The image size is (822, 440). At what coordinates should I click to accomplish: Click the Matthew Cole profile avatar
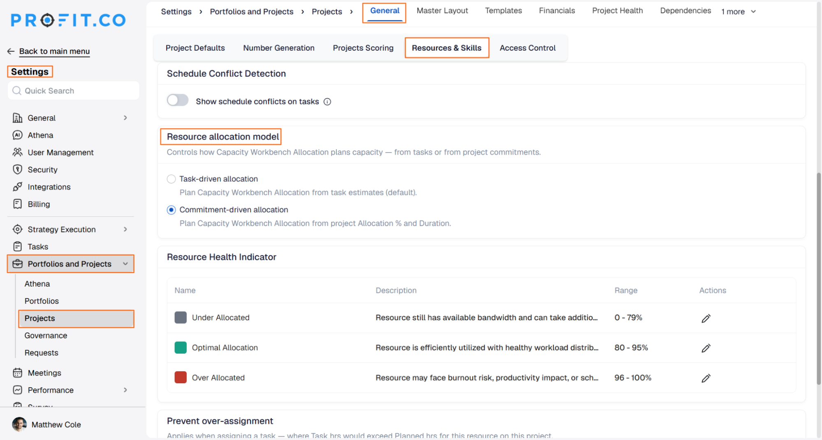[19, 424]
